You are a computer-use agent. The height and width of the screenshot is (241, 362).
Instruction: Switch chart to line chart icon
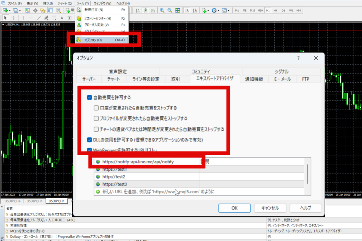153,10
